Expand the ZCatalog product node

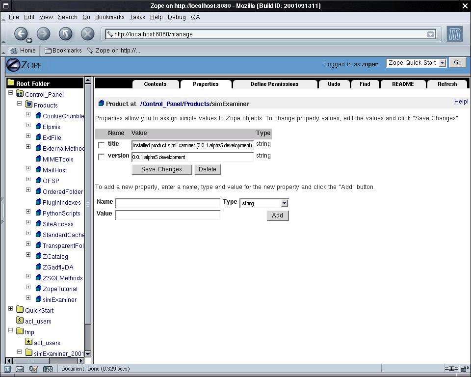(28, 255)
